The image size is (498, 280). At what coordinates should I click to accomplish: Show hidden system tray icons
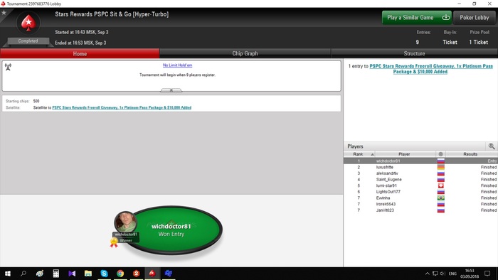(x=427, y=274)
